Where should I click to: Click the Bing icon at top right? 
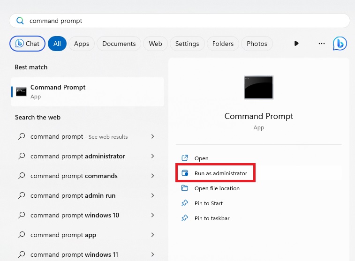click(x=340, y=43)
